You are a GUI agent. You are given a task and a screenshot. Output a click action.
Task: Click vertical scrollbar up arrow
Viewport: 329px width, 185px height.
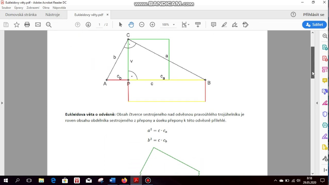pyautogui.click(x=313, y=33)
